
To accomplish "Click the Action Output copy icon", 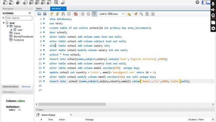I will pyautogui.click(x=38, y=115).
